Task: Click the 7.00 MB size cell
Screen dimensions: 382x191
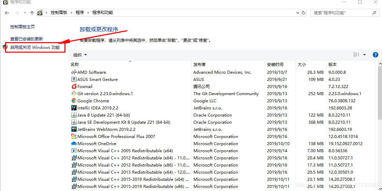Action: [315, 151]
